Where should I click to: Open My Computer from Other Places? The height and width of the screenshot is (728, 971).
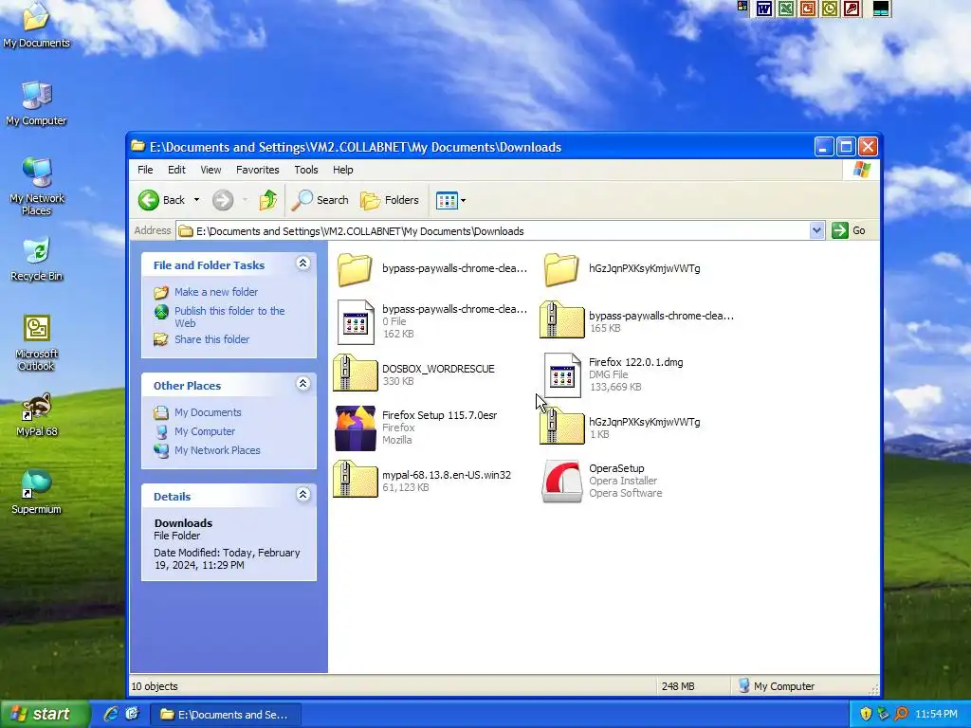[x=205, y=431]
